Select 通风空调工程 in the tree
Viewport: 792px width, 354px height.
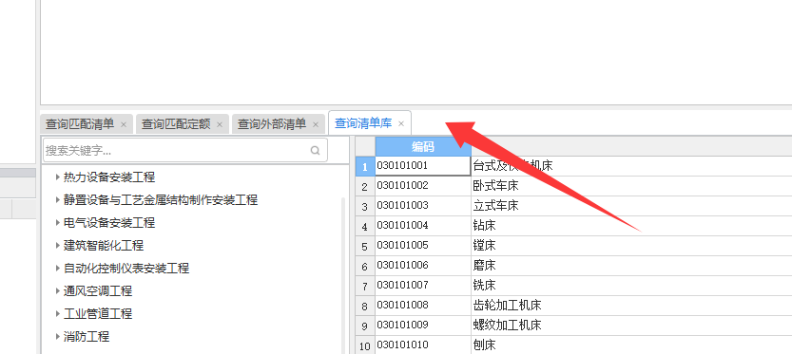(98, 291)
